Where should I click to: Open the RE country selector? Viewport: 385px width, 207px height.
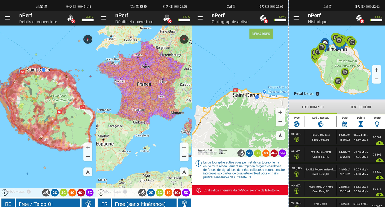(8, 204)
